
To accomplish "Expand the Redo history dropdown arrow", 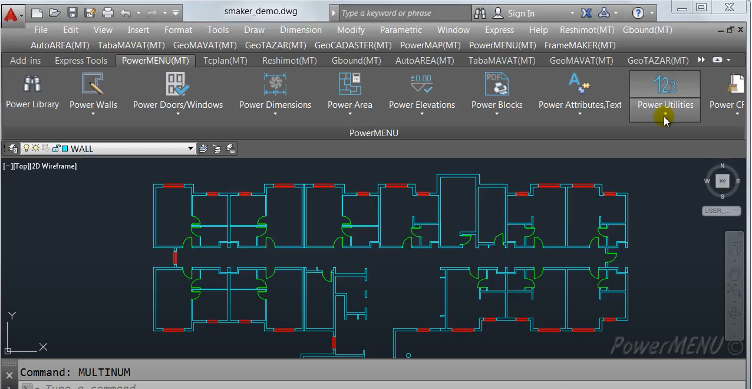I will click(165, 12).
